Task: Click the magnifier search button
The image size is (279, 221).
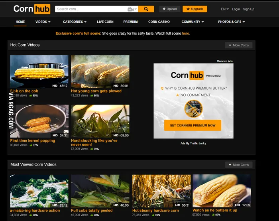Action: click(146, 9)
